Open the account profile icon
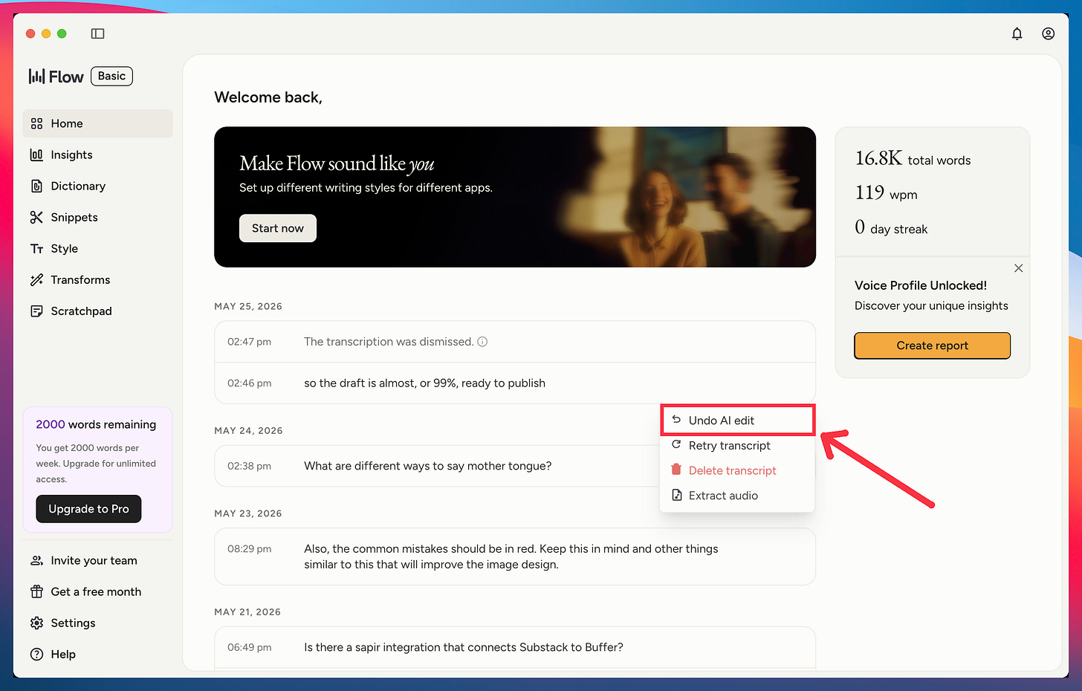This screenshot has width=1082, height=691. [1048, 33]
